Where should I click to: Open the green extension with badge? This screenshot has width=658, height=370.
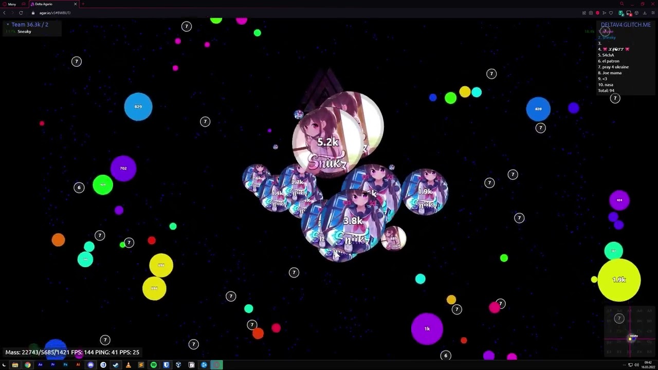[x=622, y=13]
